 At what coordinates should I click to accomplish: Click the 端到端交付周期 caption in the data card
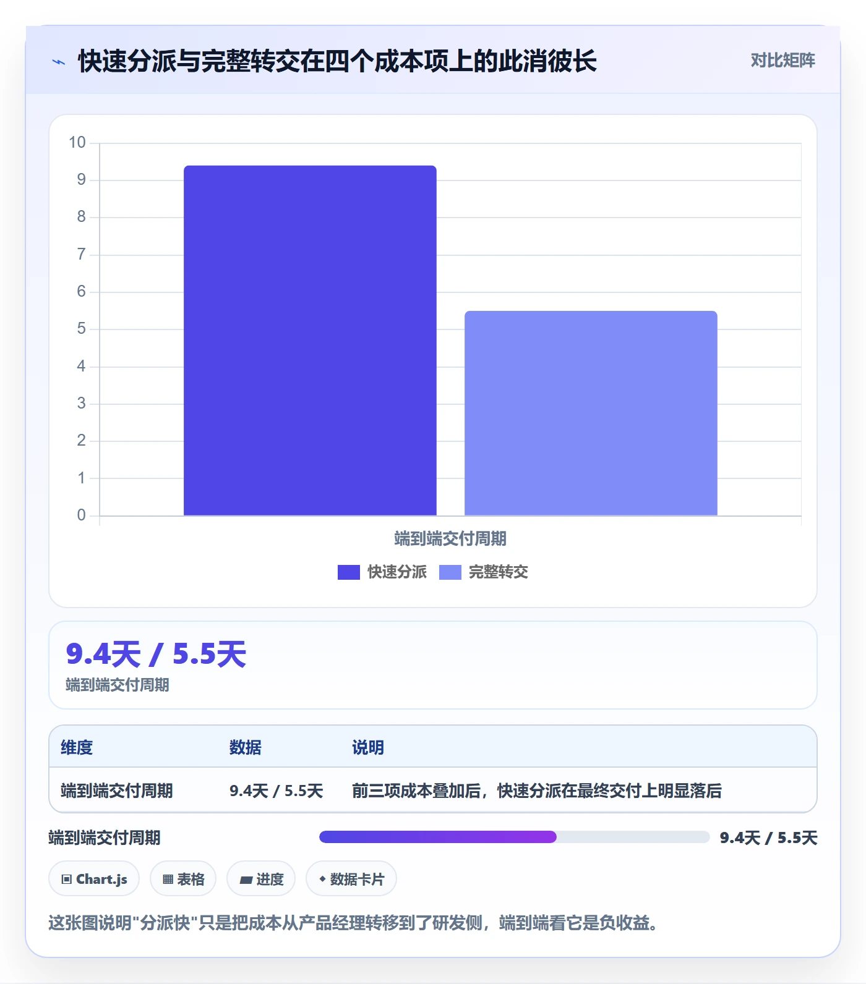point(118,685)
